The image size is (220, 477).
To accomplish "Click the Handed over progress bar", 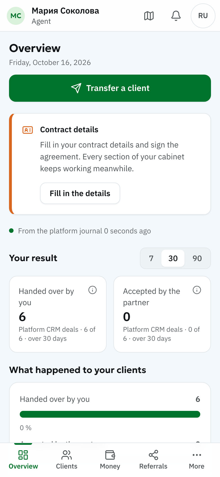I will 110,414.
